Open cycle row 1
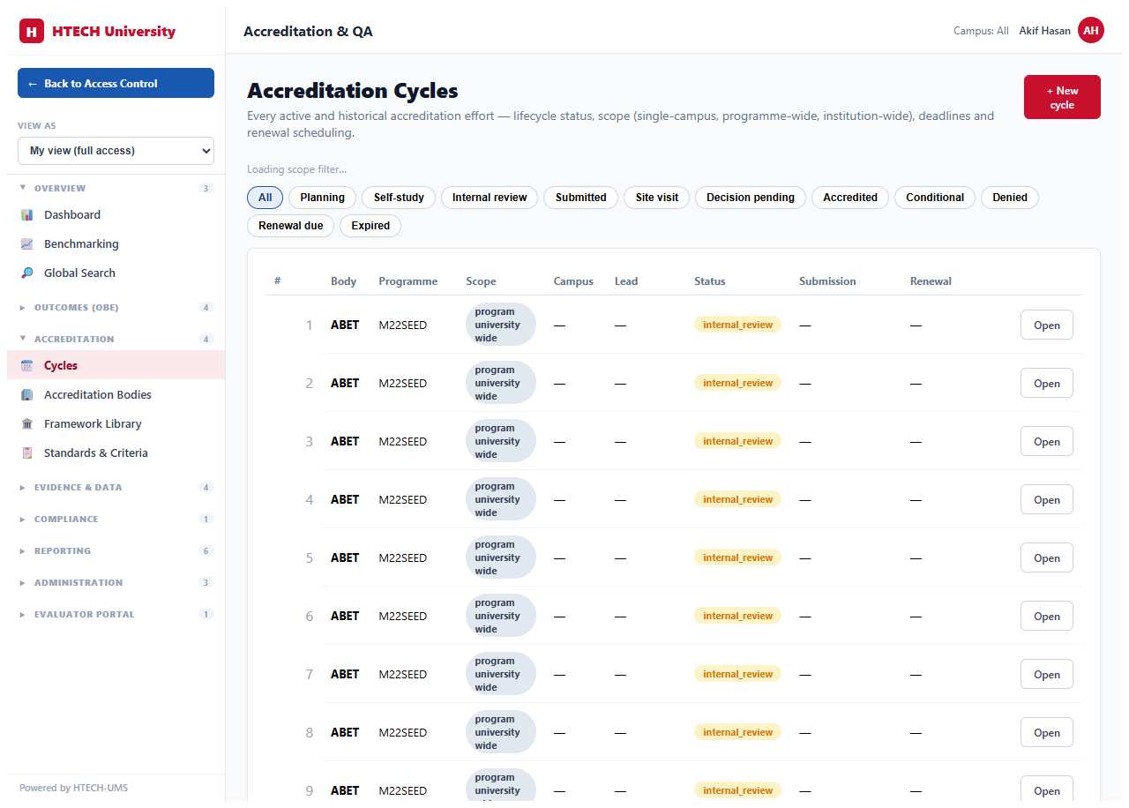The height and width of the screenshot is (808, 1129). click(1047, 325)
